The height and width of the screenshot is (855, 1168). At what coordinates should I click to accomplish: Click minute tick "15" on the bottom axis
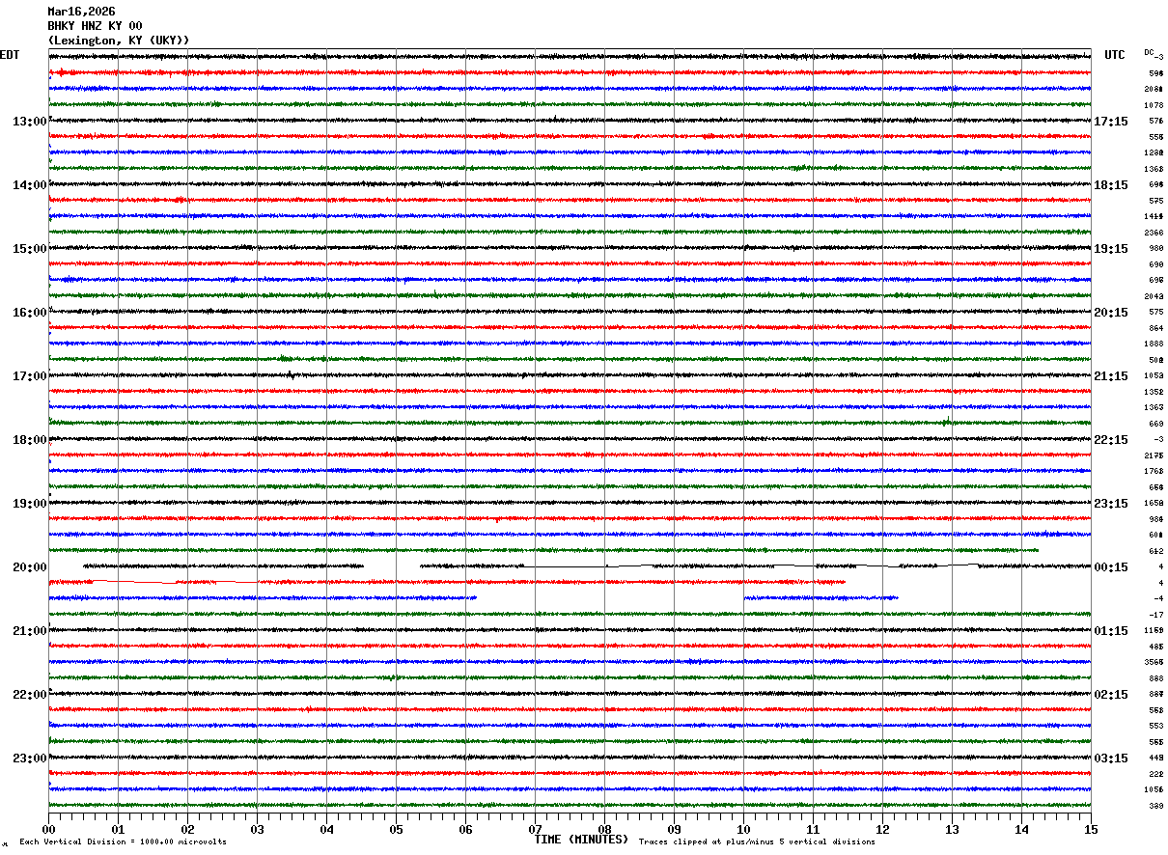(x=1091, y=829)
